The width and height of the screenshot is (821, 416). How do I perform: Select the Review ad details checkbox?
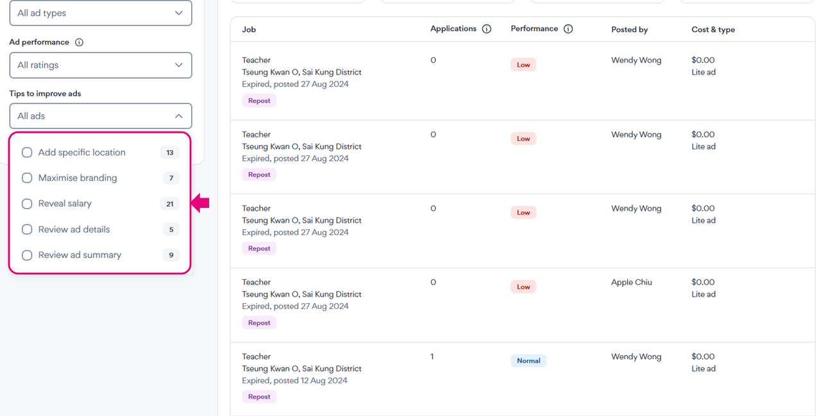(27, 229)
